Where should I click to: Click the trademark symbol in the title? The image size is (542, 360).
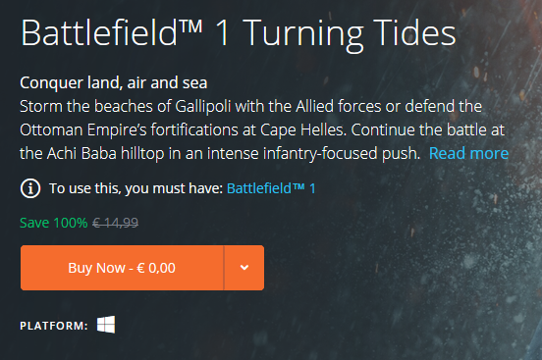190,26
